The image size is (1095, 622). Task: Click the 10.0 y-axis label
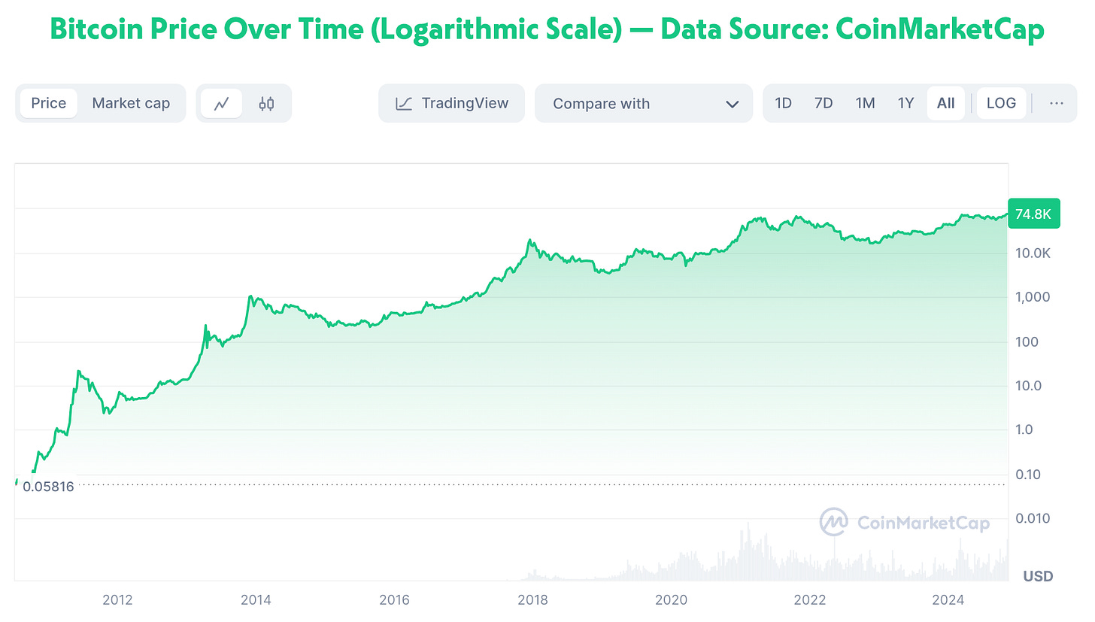coord(1029,386)
